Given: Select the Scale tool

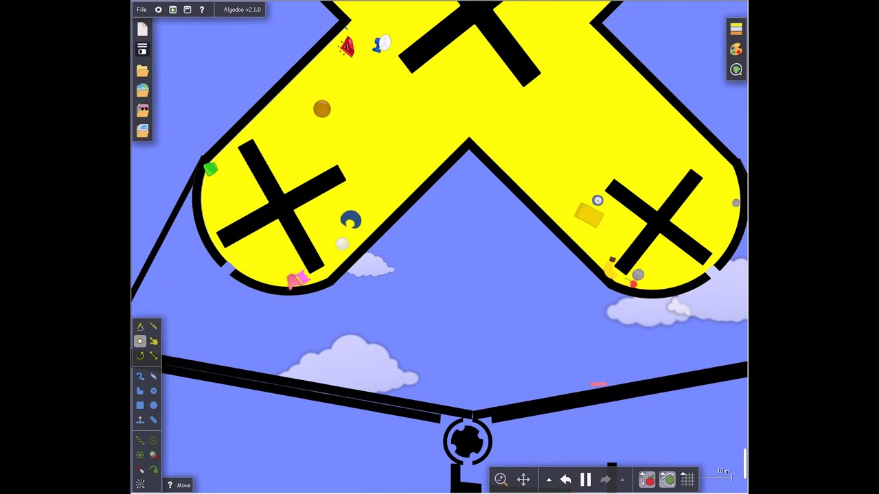Looking at the screenshot, I should tap(154, 355).
